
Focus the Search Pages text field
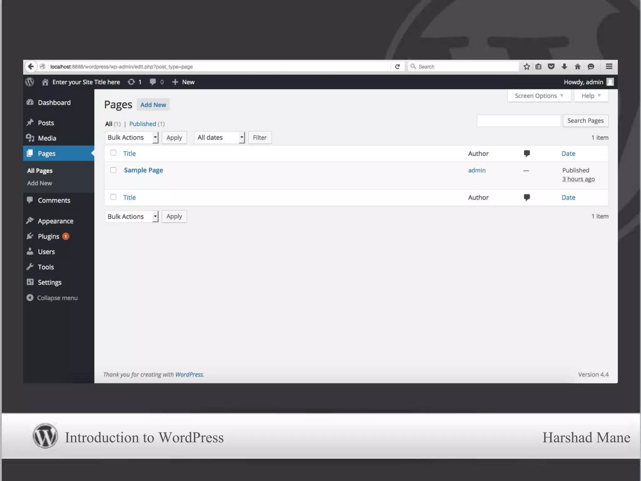[x=519, y=121]
